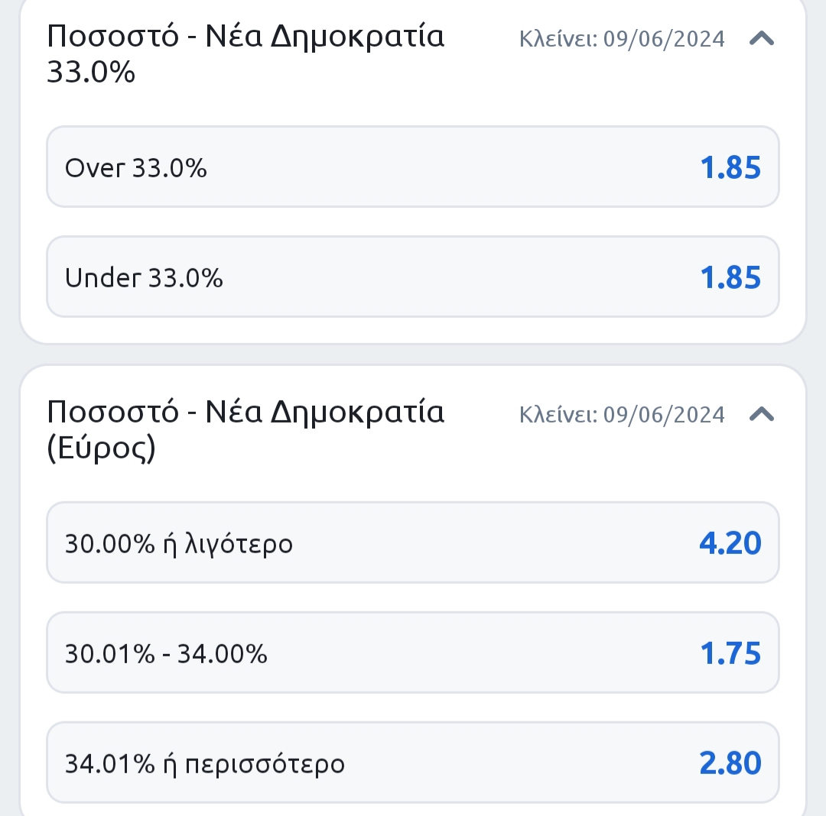Click the second Ποσοστό - Νέα Δημοκρατία heading
The height and width of the screenshot is (816, 826).
tap(246, 413)
